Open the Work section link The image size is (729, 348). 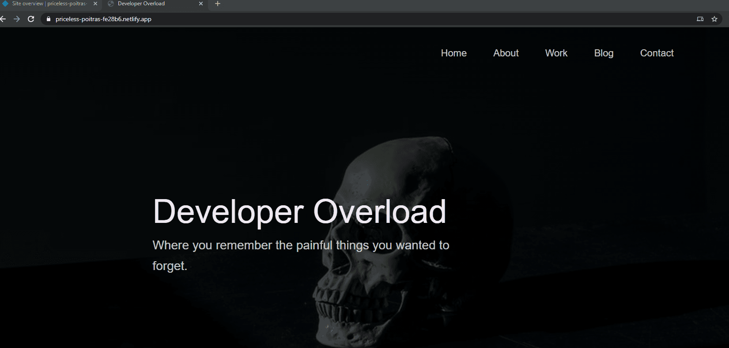pos(556,53)
